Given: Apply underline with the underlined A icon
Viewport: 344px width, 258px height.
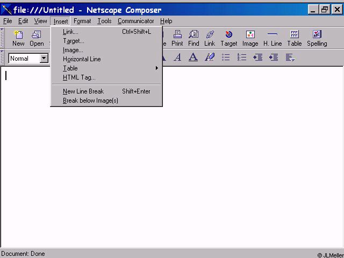Looking at the screenshot, I should [193, 58].
